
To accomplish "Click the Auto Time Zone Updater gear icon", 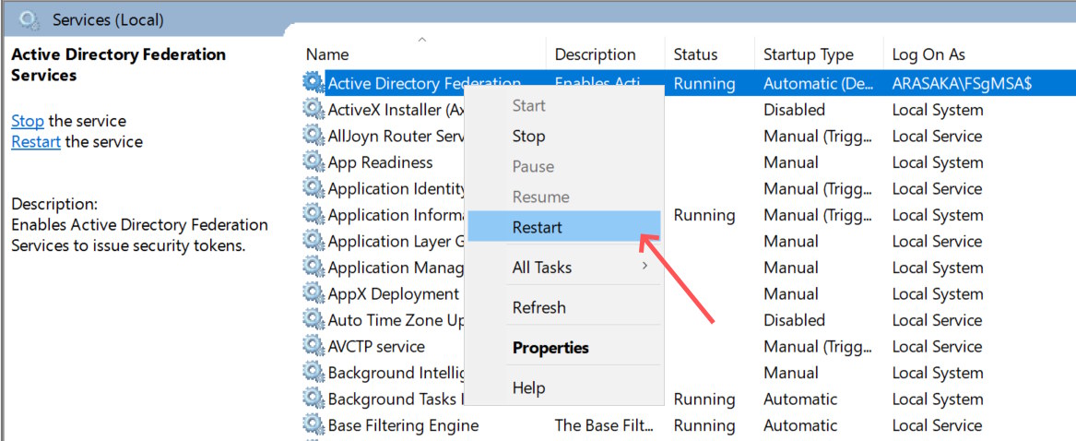I will tap(313, 320).
